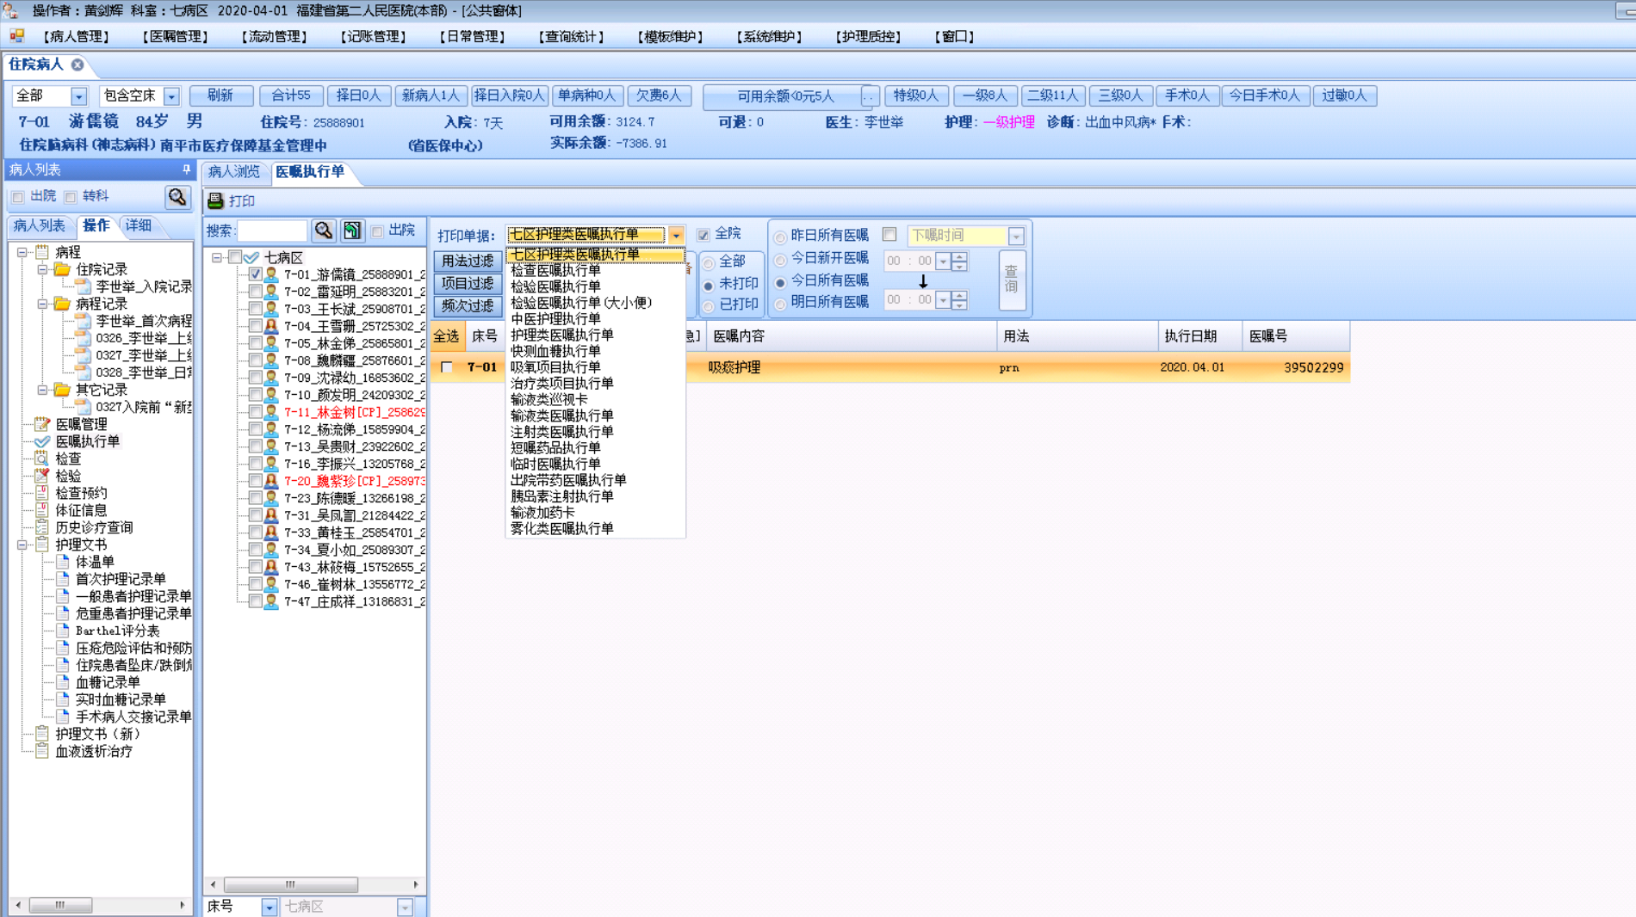Screen dimensions: 1636x917
Task: Click the 一级8人 button
Action: 985,95
